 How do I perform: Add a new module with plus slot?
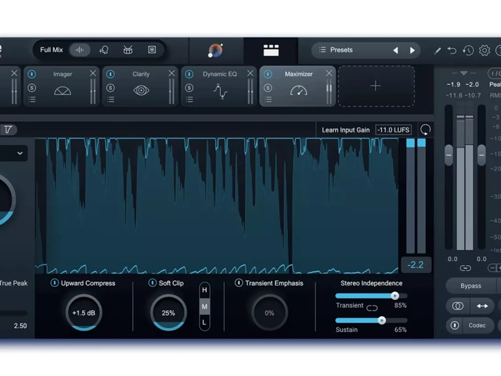(x=376, y=86)
